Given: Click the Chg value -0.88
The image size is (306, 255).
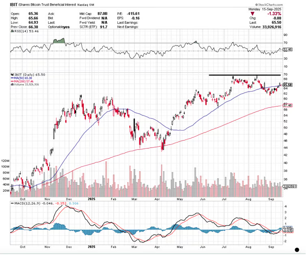Looking at the screenshot, I should click(x=277, y=18).
